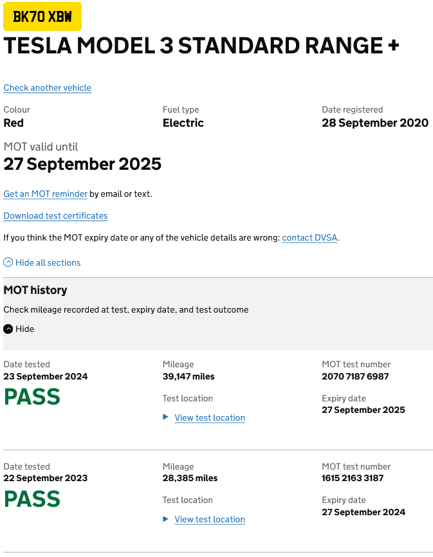Click the blue triangle for 2023 test location

tap(165, 519)
